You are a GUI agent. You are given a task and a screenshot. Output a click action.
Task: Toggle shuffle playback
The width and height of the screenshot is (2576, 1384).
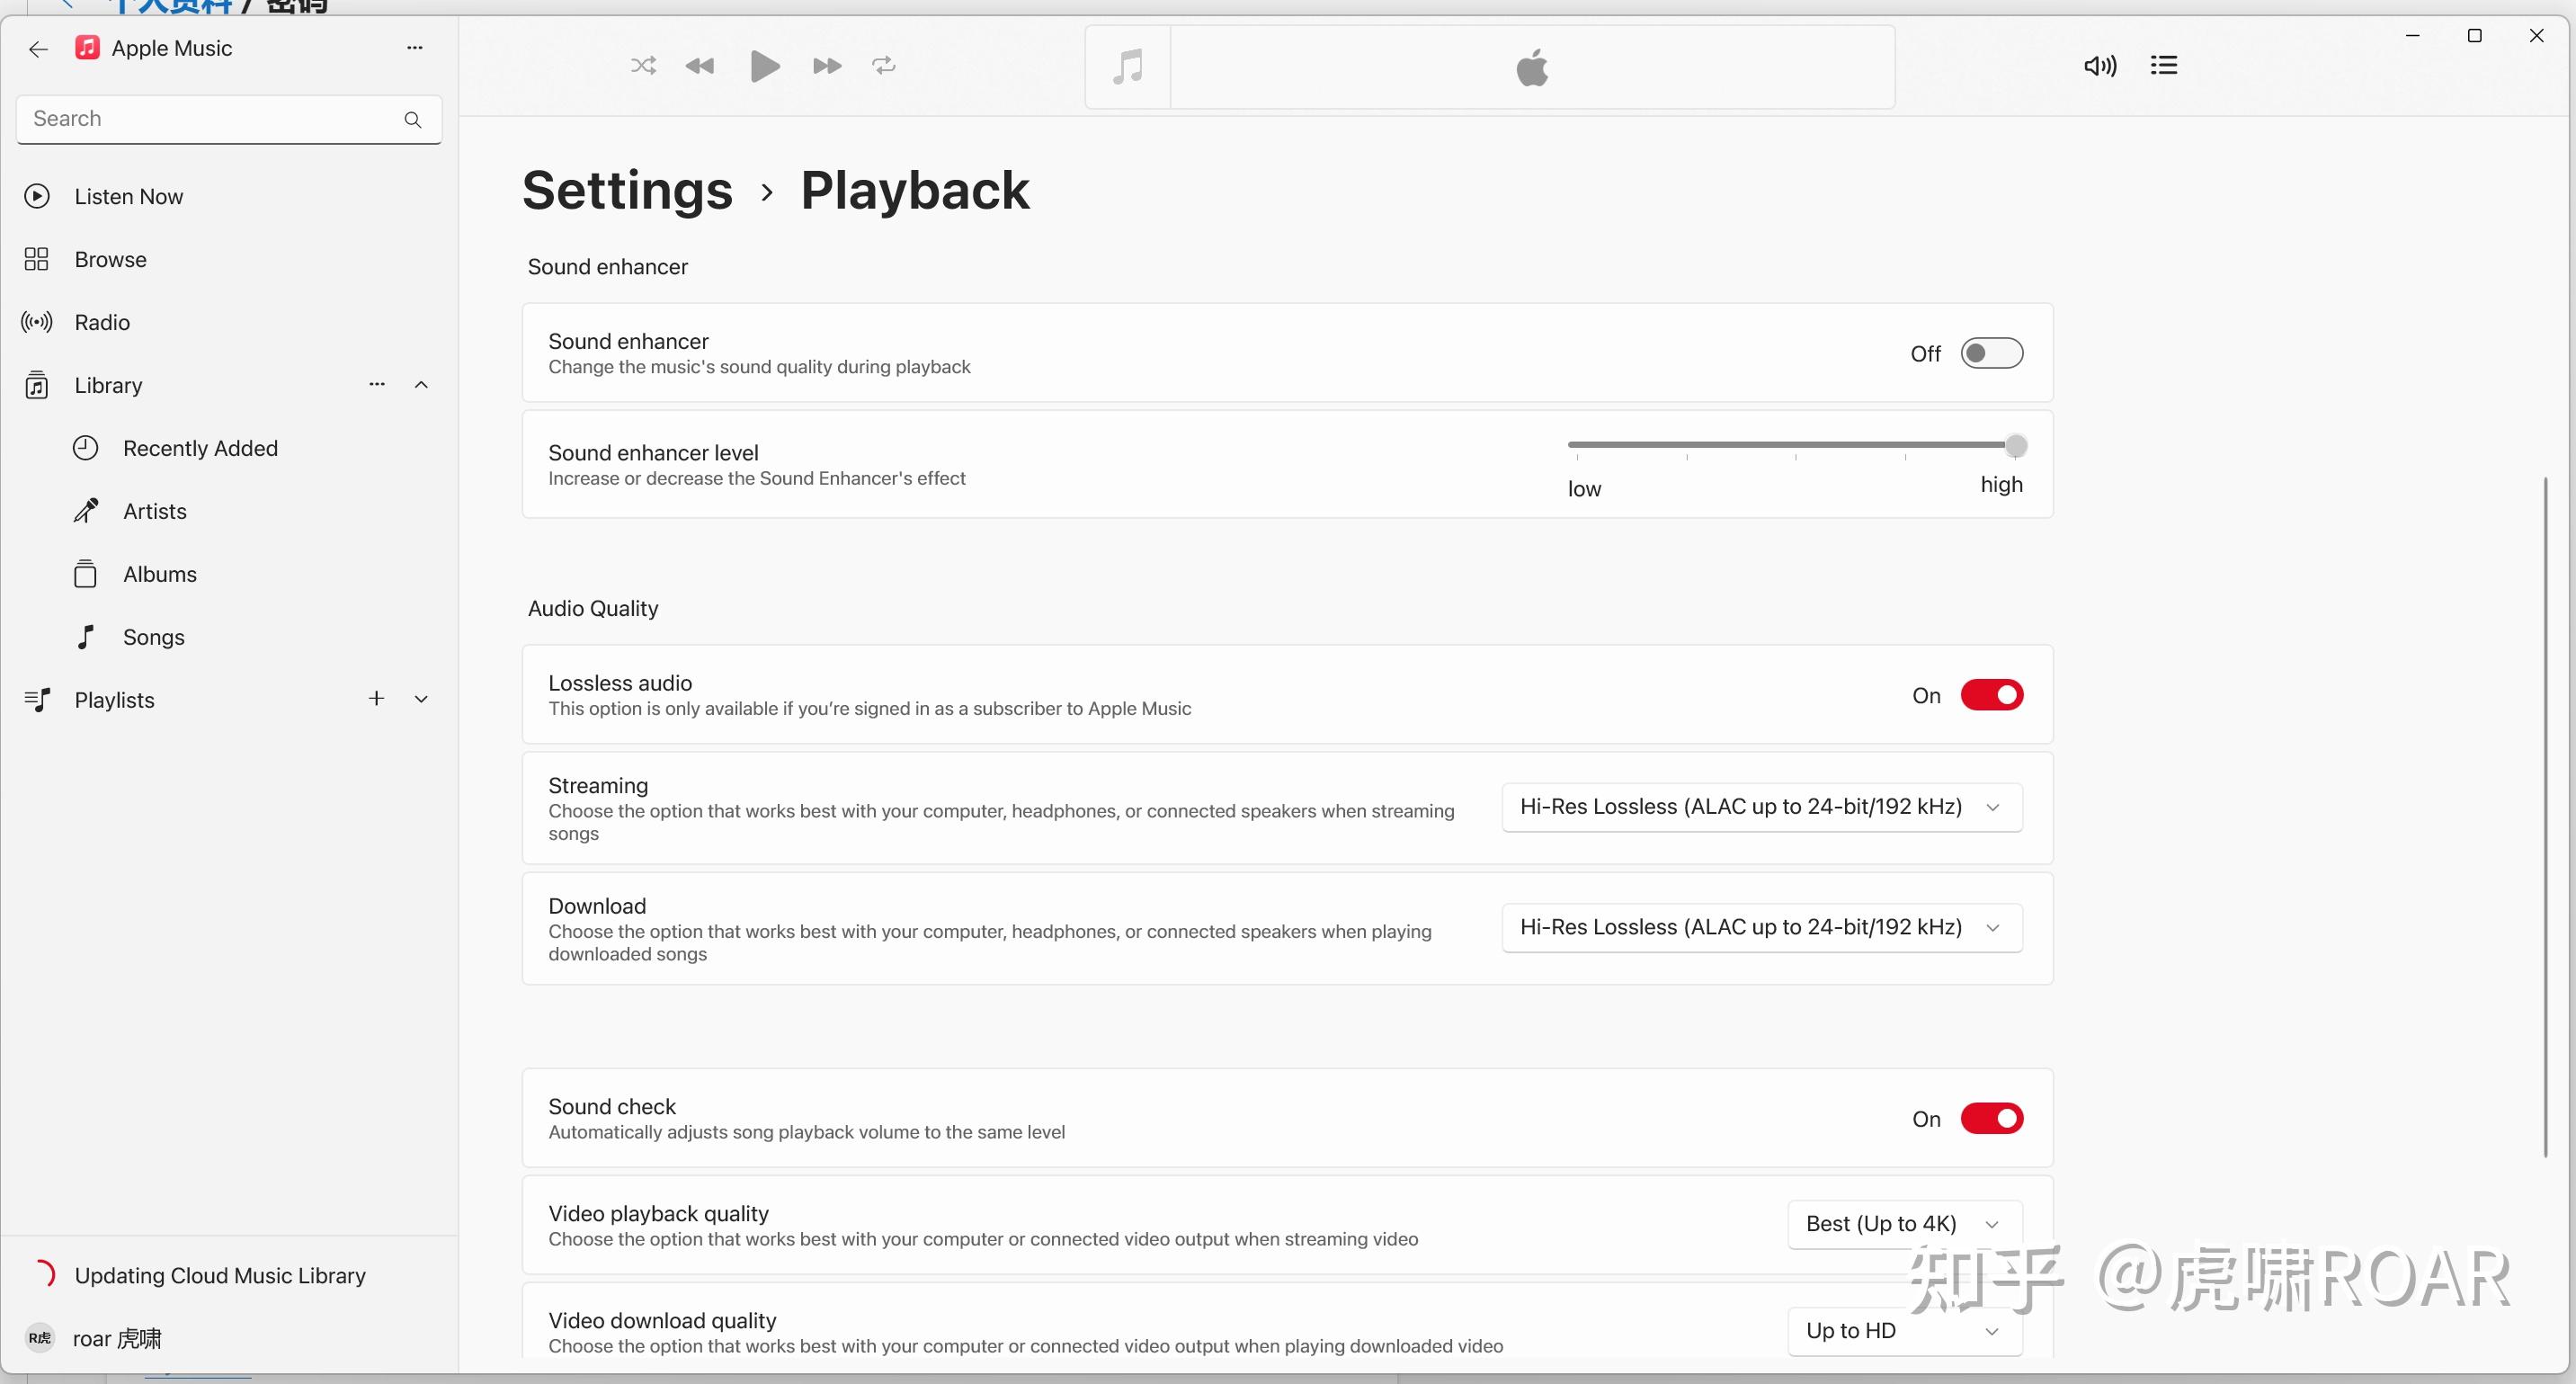click(643, 66)
